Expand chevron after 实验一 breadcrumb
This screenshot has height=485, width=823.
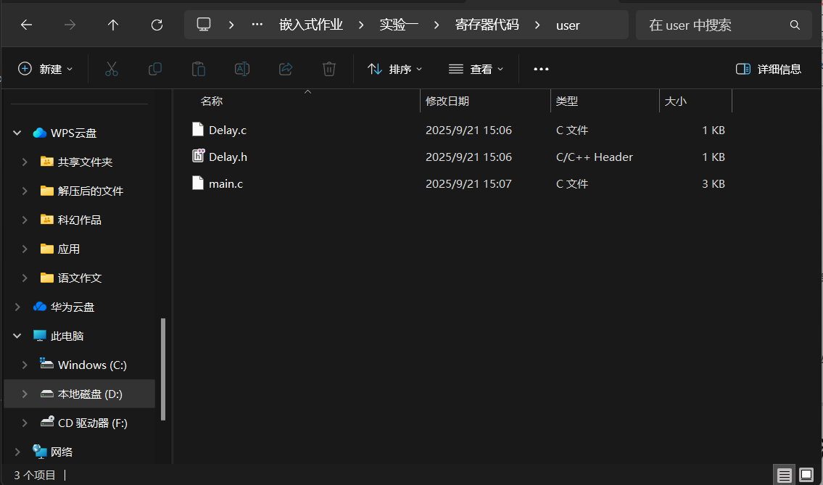[x=437, y=25]
